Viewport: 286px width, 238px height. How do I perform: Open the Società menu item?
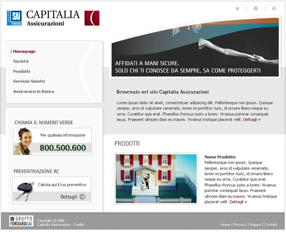pos(21,61)
